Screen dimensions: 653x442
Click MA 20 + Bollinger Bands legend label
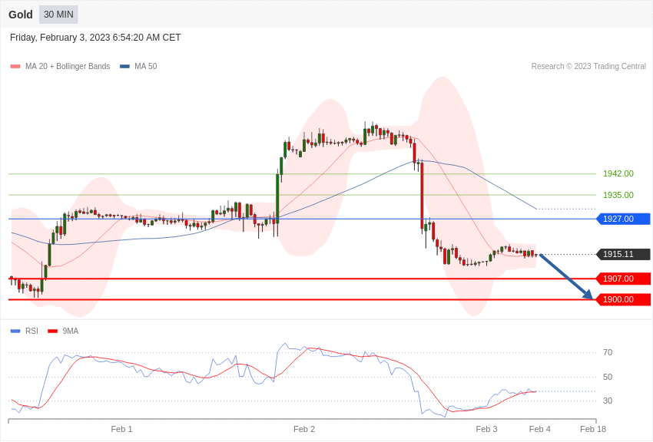tap(68, 66)
